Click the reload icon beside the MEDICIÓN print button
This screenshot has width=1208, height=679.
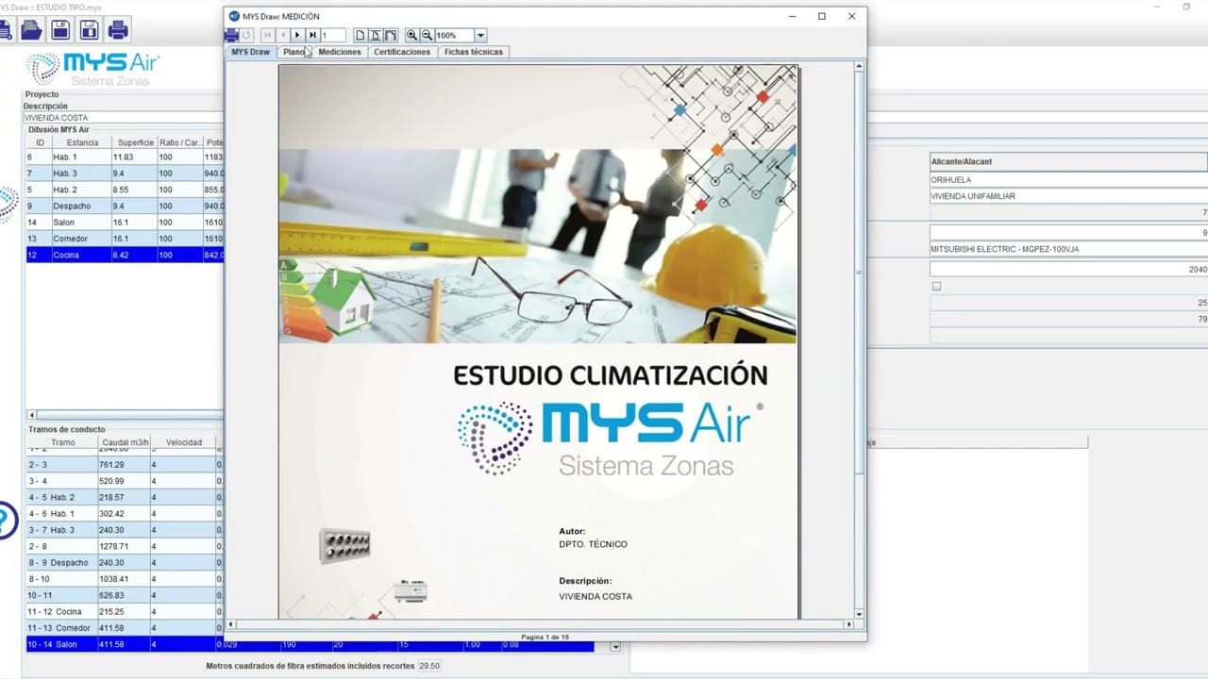click(247, 35)
